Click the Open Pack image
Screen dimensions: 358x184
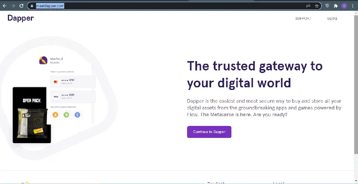pos(32,115)
